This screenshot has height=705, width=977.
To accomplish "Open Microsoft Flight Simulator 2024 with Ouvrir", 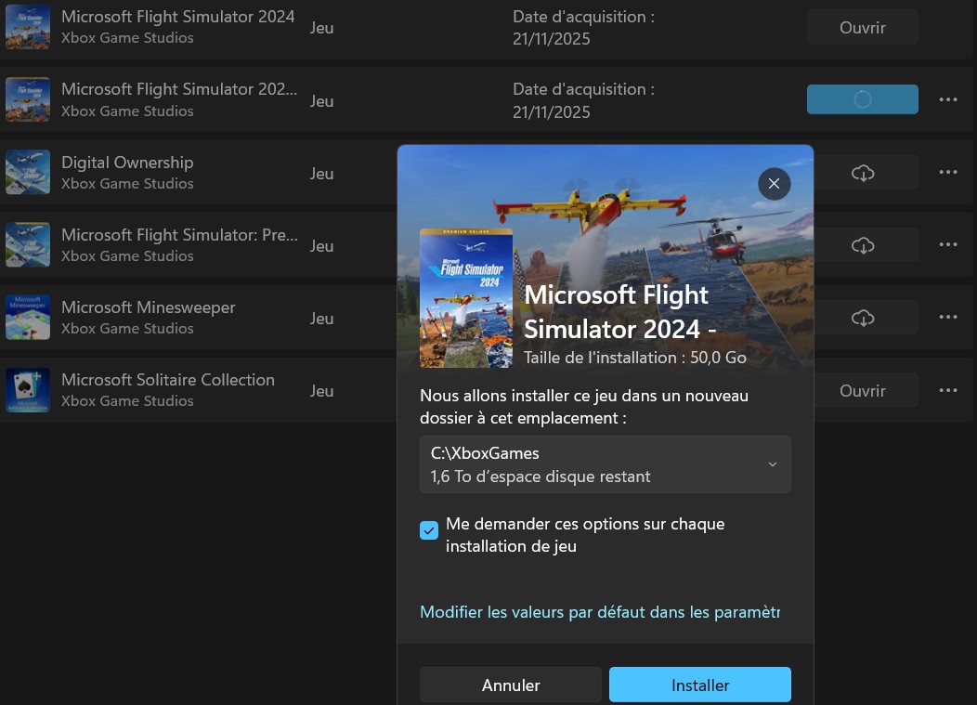I will click(x=863, y=28).
